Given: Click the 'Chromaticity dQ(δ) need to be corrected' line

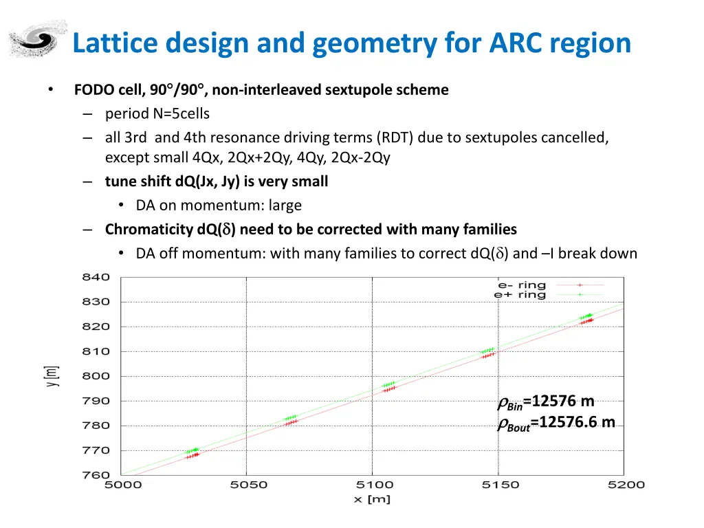Looking at the screenshot, I should pyautogui.click(x=311, y=230).
